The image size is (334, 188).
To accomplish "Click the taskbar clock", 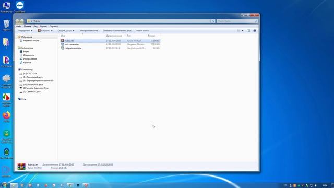I will tap(325, 186).
